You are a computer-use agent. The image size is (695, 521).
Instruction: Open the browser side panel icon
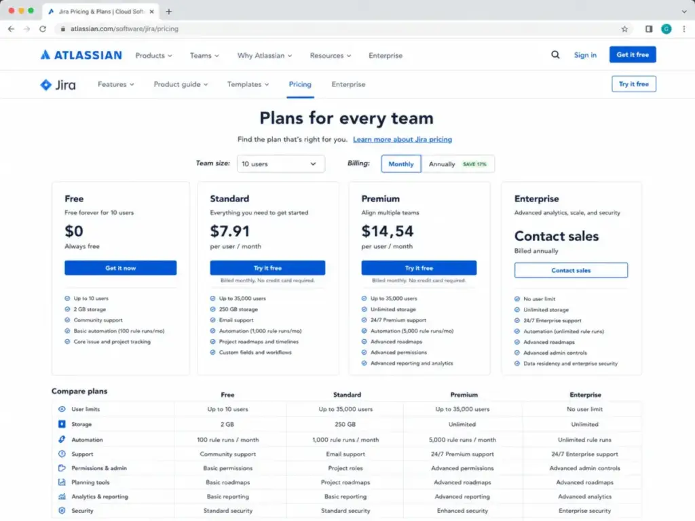(x=648, y=28)
